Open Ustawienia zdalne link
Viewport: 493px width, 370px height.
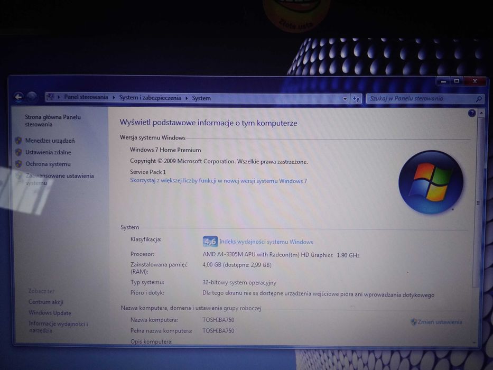[x=48, y=152]
